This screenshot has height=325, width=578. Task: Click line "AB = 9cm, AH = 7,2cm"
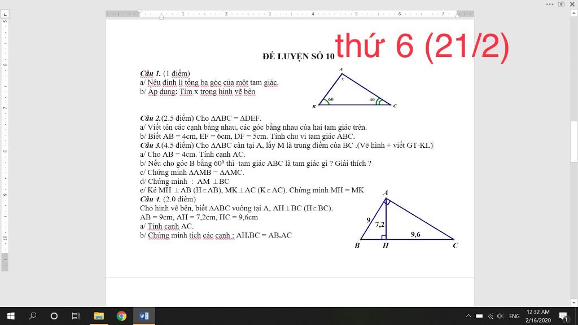click(x=199, y=217)
